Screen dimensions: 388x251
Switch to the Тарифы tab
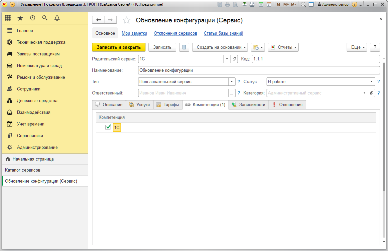168,105
